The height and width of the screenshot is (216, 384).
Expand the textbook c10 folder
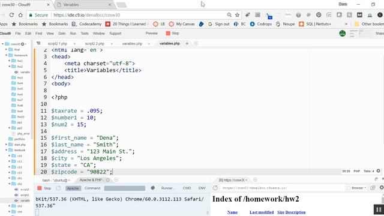tap(10, 156)
